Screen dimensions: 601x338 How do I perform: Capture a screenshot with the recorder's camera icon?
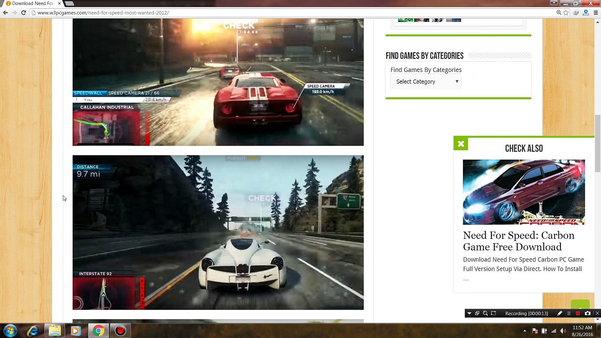[x=588, y=313]
